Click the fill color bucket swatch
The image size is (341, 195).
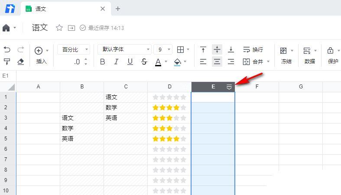[x=177, y=62]
